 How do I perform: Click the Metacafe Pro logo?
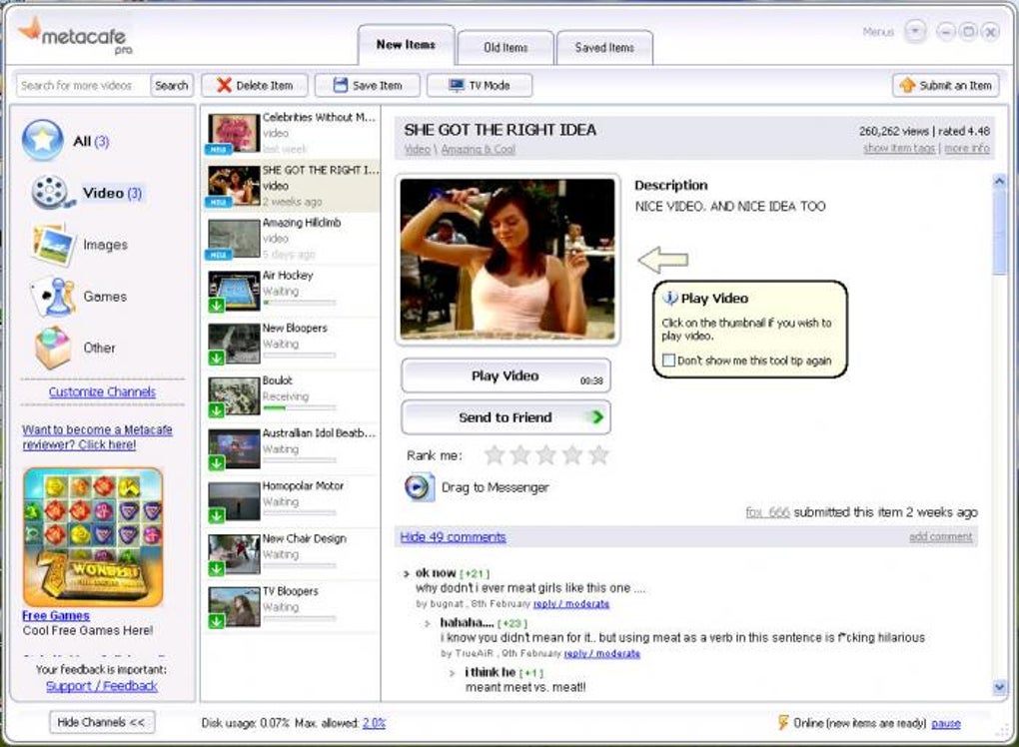(x=73, y=35)
